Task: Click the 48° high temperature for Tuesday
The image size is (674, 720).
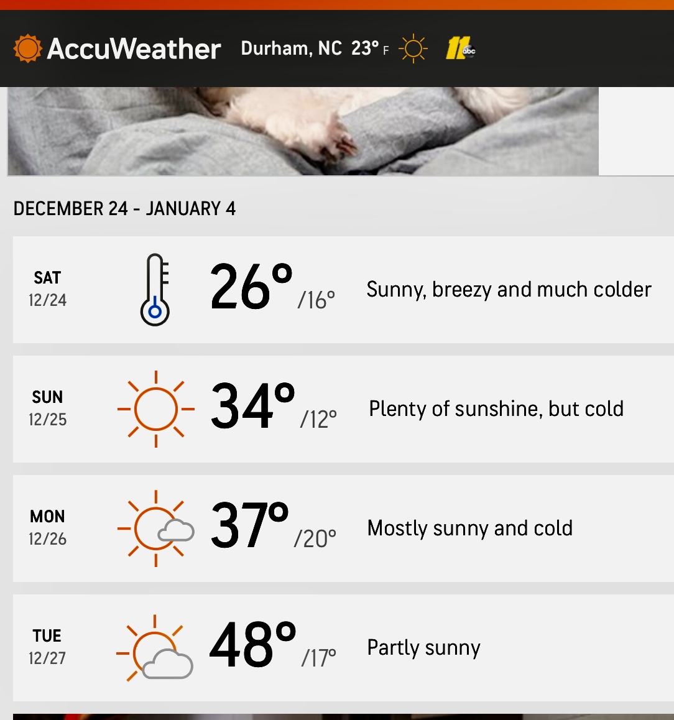Action: (252, 645)
